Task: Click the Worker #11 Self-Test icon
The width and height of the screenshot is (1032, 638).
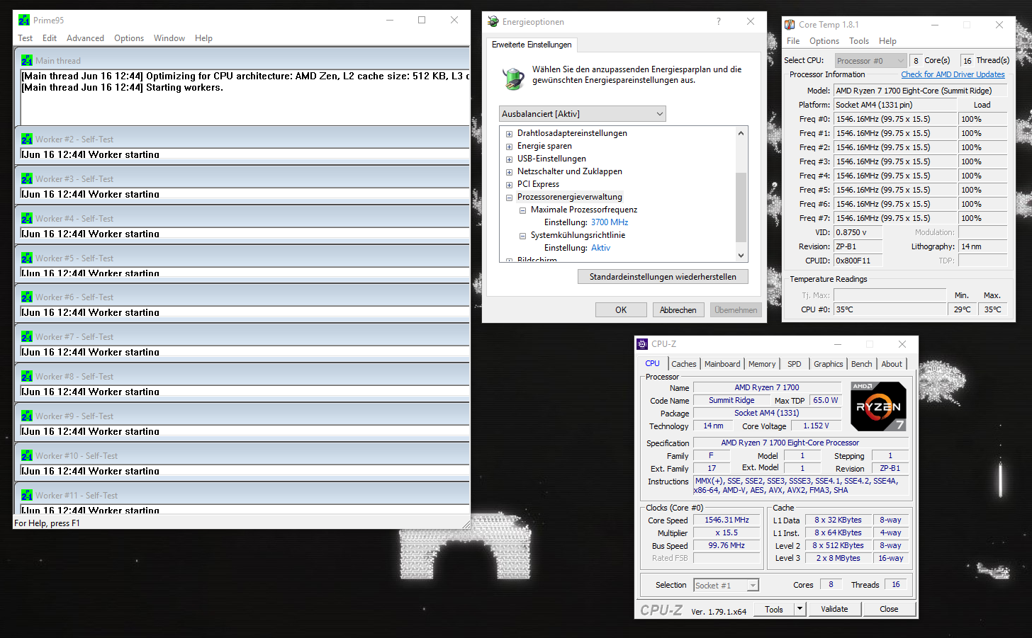Action: click(27, 496)
